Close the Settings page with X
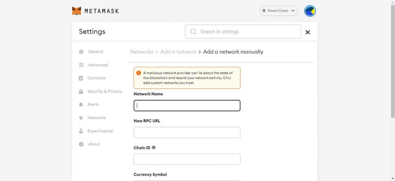The width and height of the screenshot is (395, 181). pos(308,32)
